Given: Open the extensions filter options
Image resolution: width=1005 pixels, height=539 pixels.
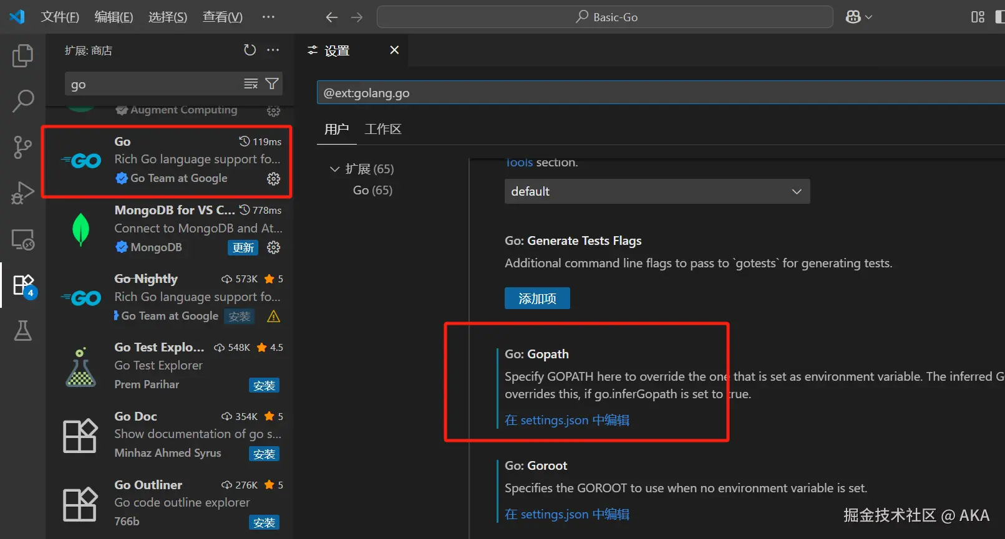Looking at the screenshot, I should tap(272, 83).
